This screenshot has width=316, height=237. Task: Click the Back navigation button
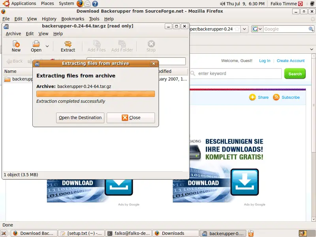click(x=15, y=61)
